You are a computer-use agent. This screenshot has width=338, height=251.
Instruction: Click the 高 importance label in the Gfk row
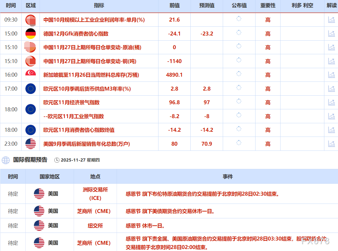[268, 34]
